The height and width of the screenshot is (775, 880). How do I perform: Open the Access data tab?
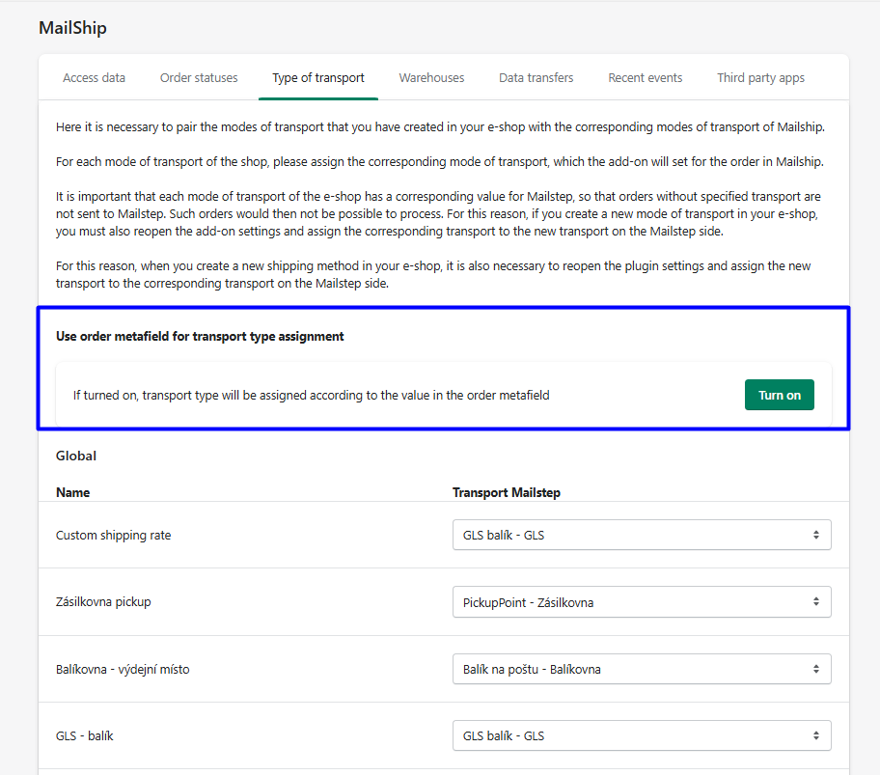(x=94, y=77)
